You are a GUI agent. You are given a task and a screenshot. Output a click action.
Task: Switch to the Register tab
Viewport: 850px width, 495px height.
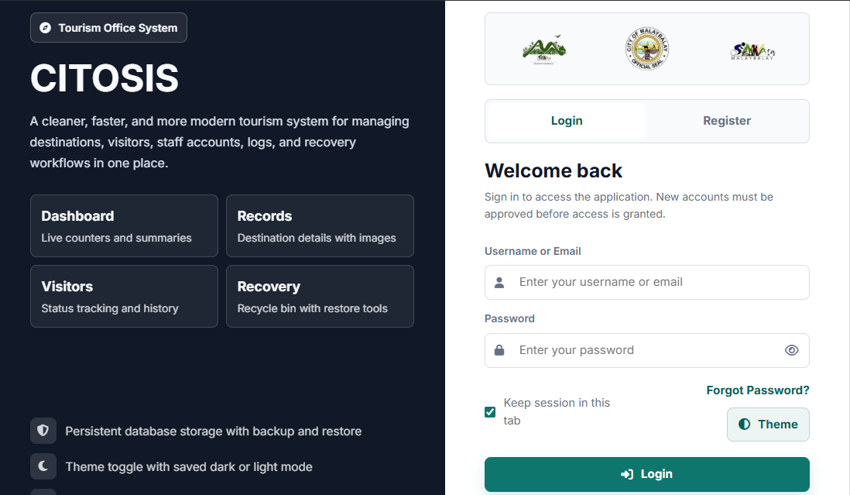coord(726,121)
